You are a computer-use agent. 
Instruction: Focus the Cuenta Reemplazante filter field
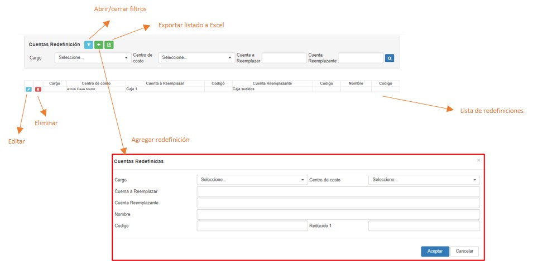[361, 58]
